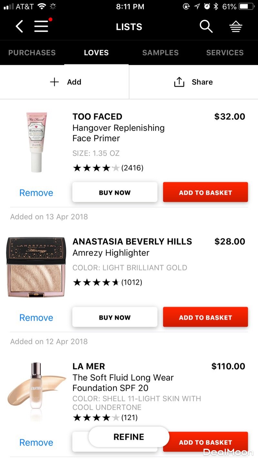Open the Refine filter button
The image size is (258, 460).
pos(129,437)
